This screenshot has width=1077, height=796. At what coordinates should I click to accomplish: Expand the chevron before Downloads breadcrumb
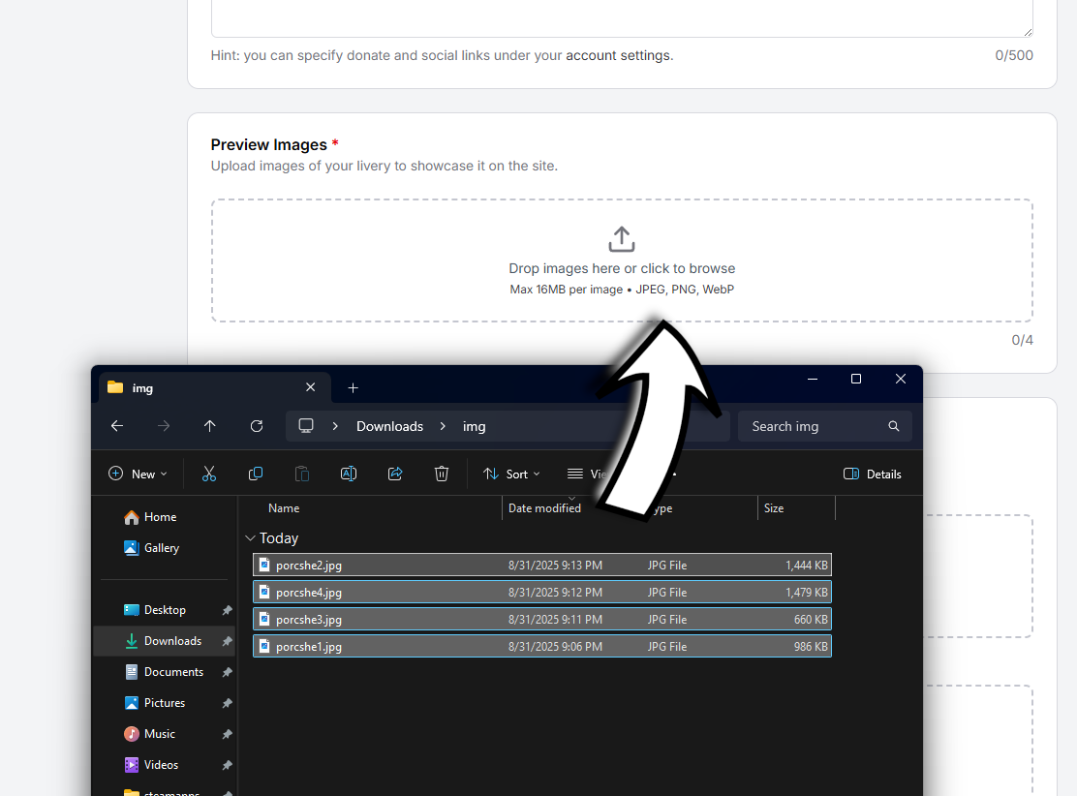335,426
